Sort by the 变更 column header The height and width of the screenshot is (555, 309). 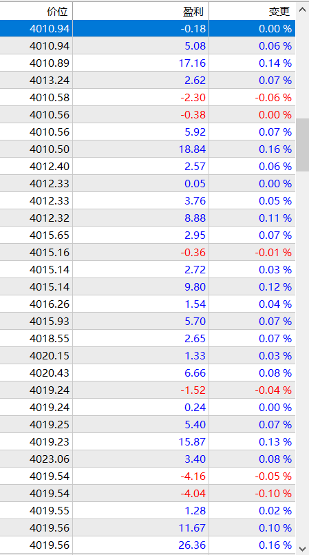point(253,11)
